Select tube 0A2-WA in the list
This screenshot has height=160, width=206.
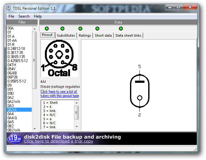point(19,101)
